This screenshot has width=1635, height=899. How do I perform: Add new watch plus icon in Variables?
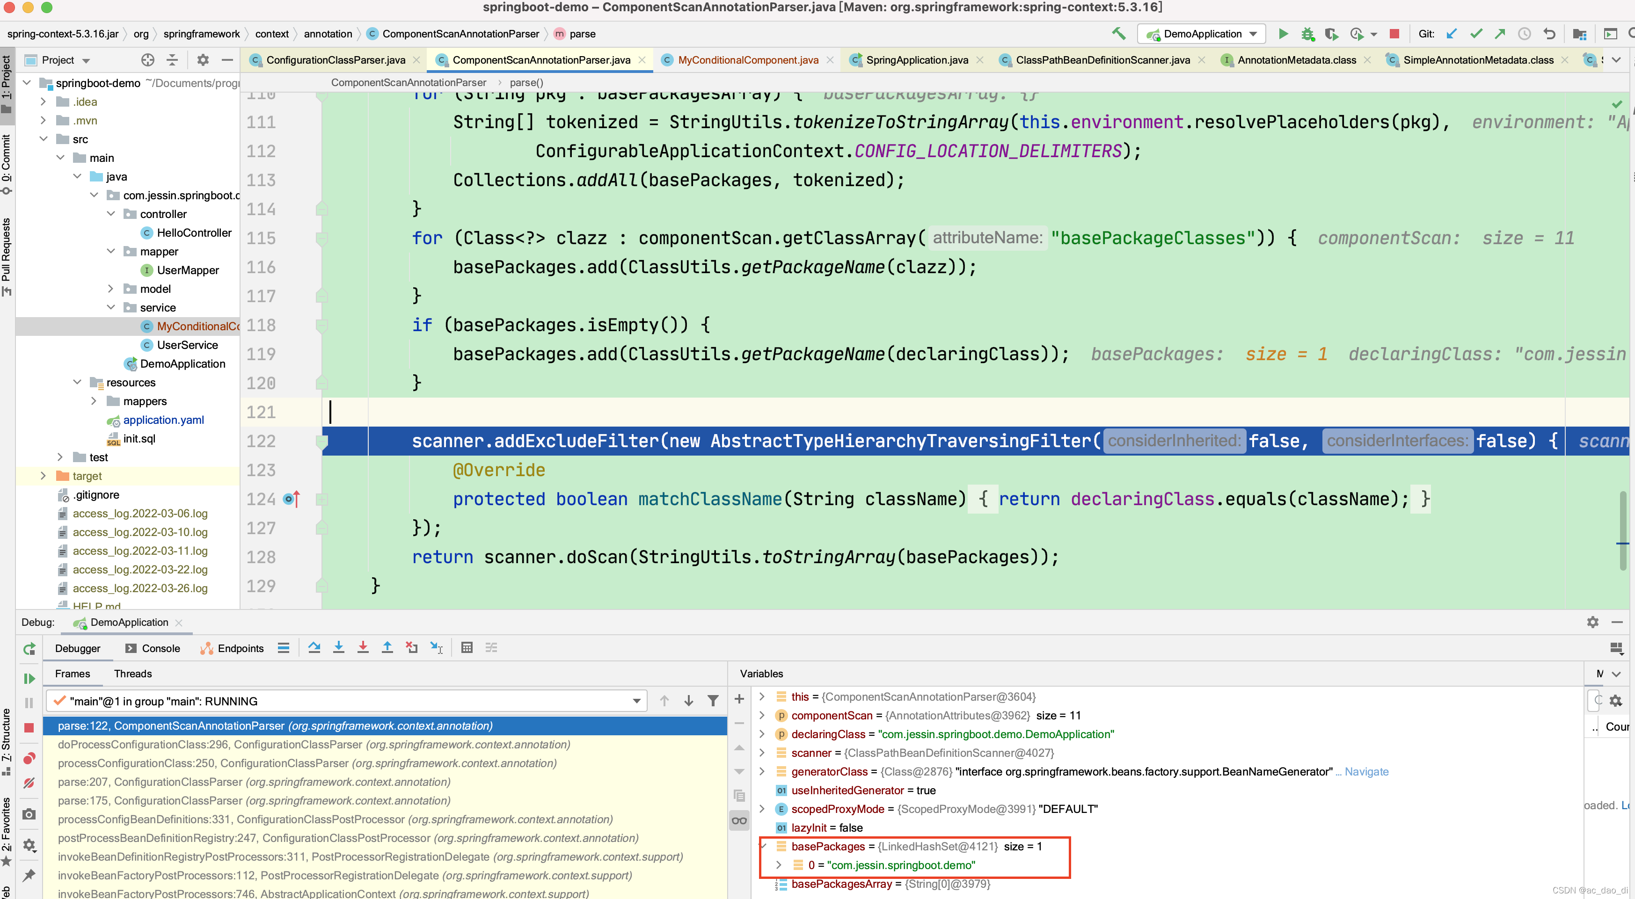point(739,698)
